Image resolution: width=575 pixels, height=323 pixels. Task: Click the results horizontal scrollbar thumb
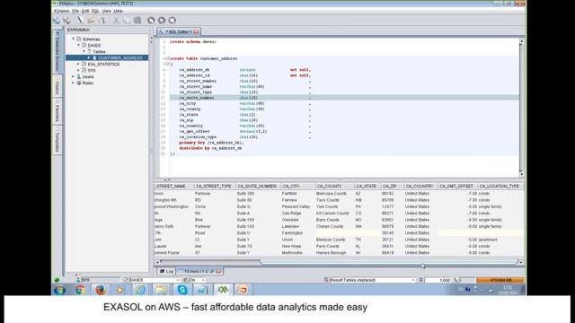pyautogui.click(x=388, y=262)
